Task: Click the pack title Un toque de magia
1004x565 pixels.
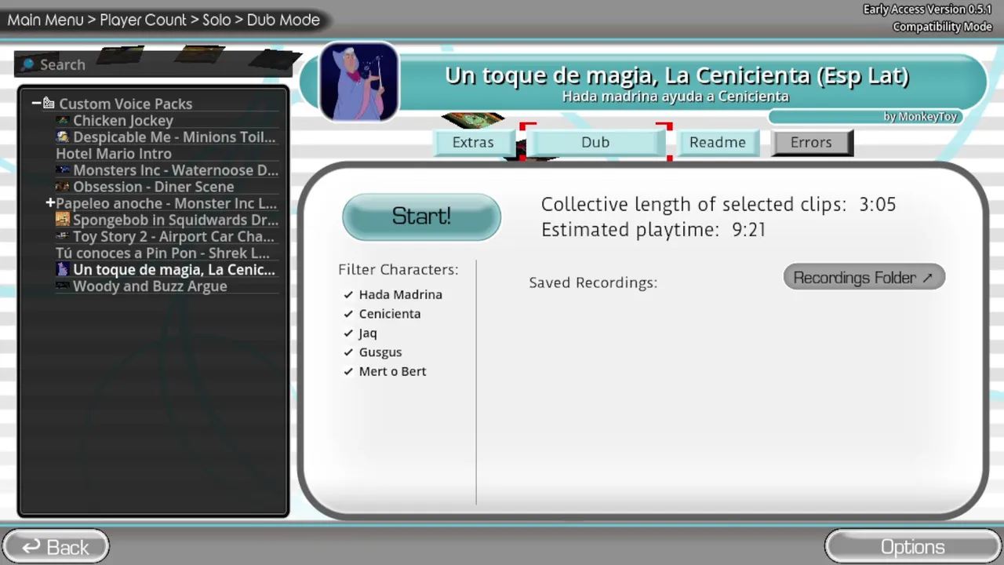Action: tap(677, 75)
